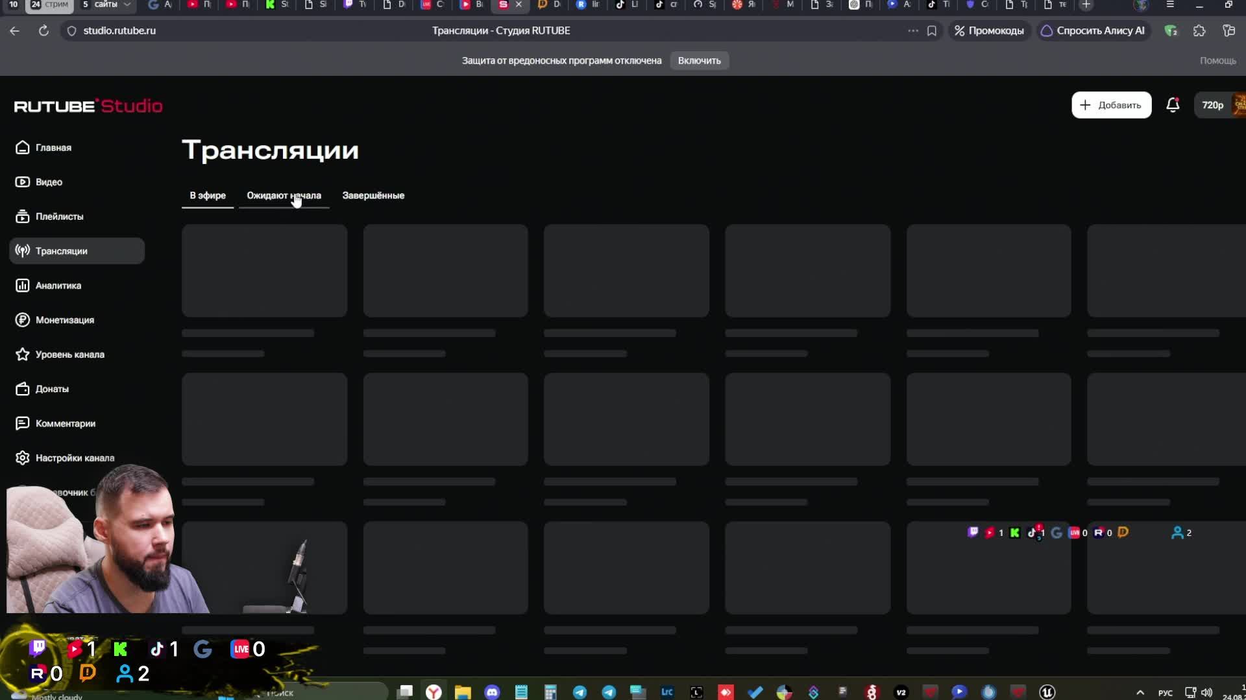1246x700 pixels.
Task: Go back with the browser back arrow
Action: tap(15, 30)
